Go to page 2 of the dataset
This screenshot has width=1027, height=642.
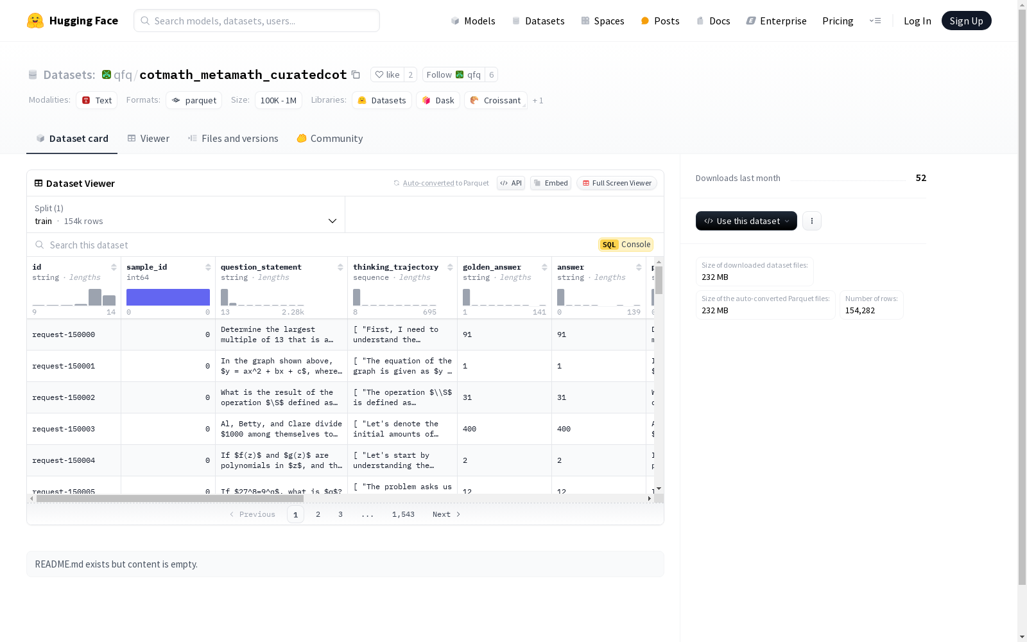[x=318, y=514]
